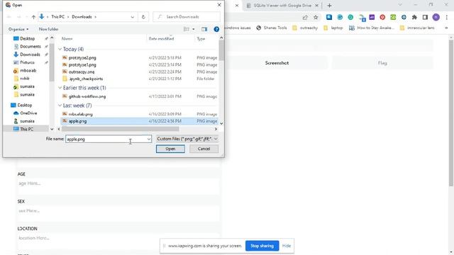Open Shanes Tools bookmark
This screenshot has width=454, height=255.
click(x=271, y=28)
